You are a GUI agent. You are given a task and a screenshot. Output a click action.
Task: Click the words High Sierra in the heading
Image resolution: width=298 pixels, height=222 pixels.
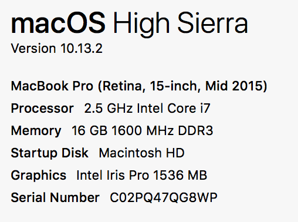pyautogui.click(x=181, y=24)
